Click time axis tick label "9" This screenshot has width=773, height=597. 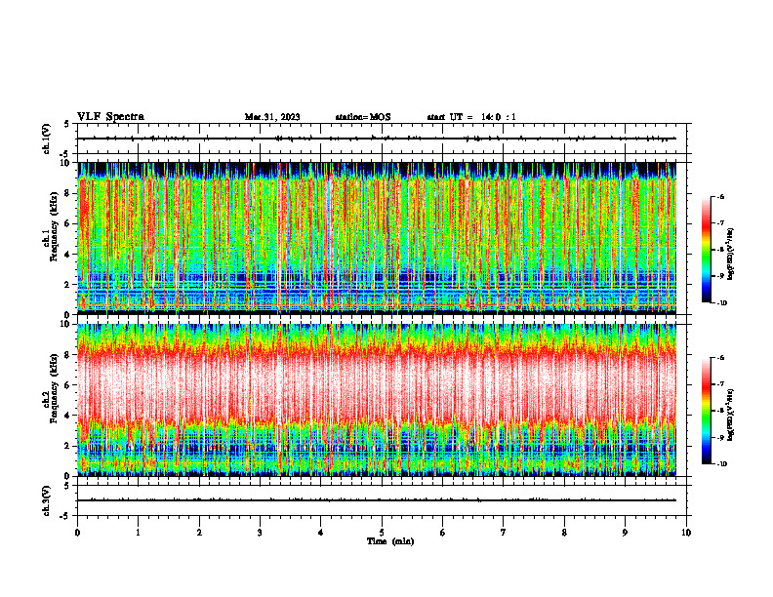point(625,533)
